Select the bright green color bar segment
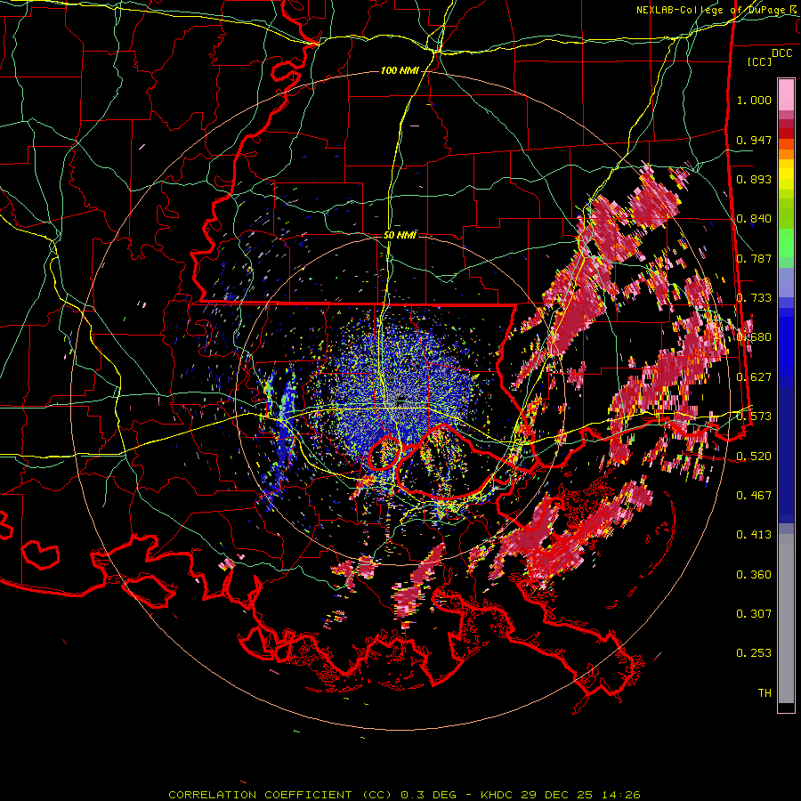The height and width of the screenshot is (801, 801). click(x=786, y=243)
